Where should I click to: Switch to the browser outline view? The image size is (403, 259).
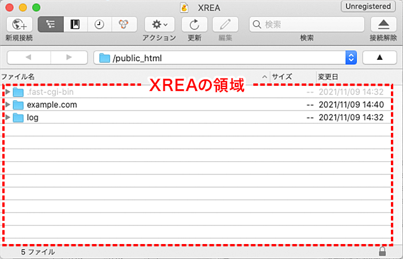50,24
